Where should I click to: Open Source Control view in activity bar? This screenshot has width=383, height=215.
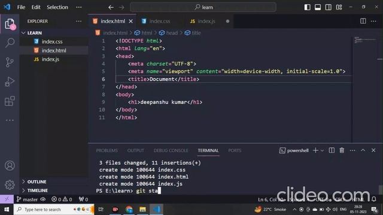10,62
